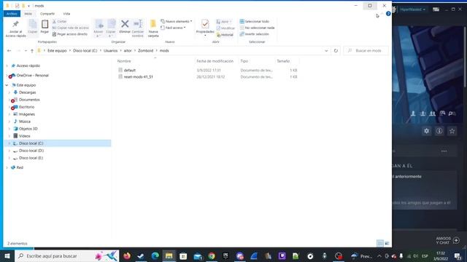
Task: Click Seleccionar todo
Action: click(x=255, y=21)
